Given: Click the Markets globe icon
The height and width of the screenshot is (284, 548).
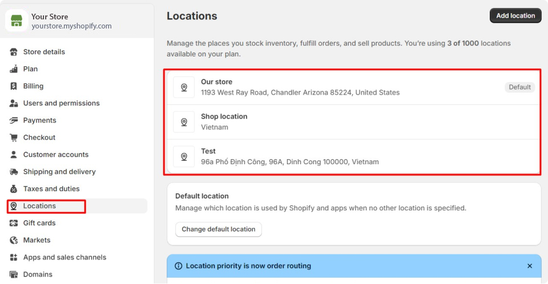Looking at the screenshot, I should click(14, 240).
